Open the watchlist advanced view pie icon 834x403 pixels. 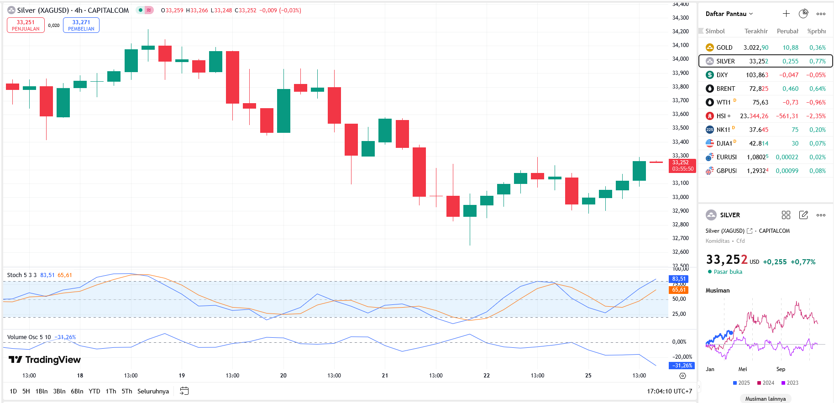pyautogui.click(x=803, y=14)
